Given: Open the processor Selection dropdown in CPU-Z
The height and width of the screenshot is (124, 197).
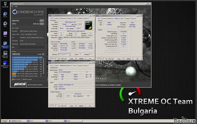Looking at the screenshot, I should 64,54.
